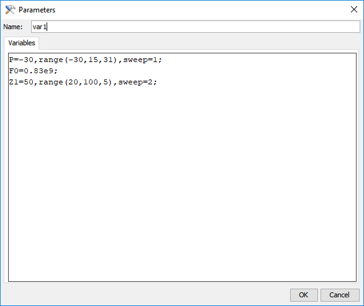Dismiss dialog with the Cancel button

pos(340,295)
